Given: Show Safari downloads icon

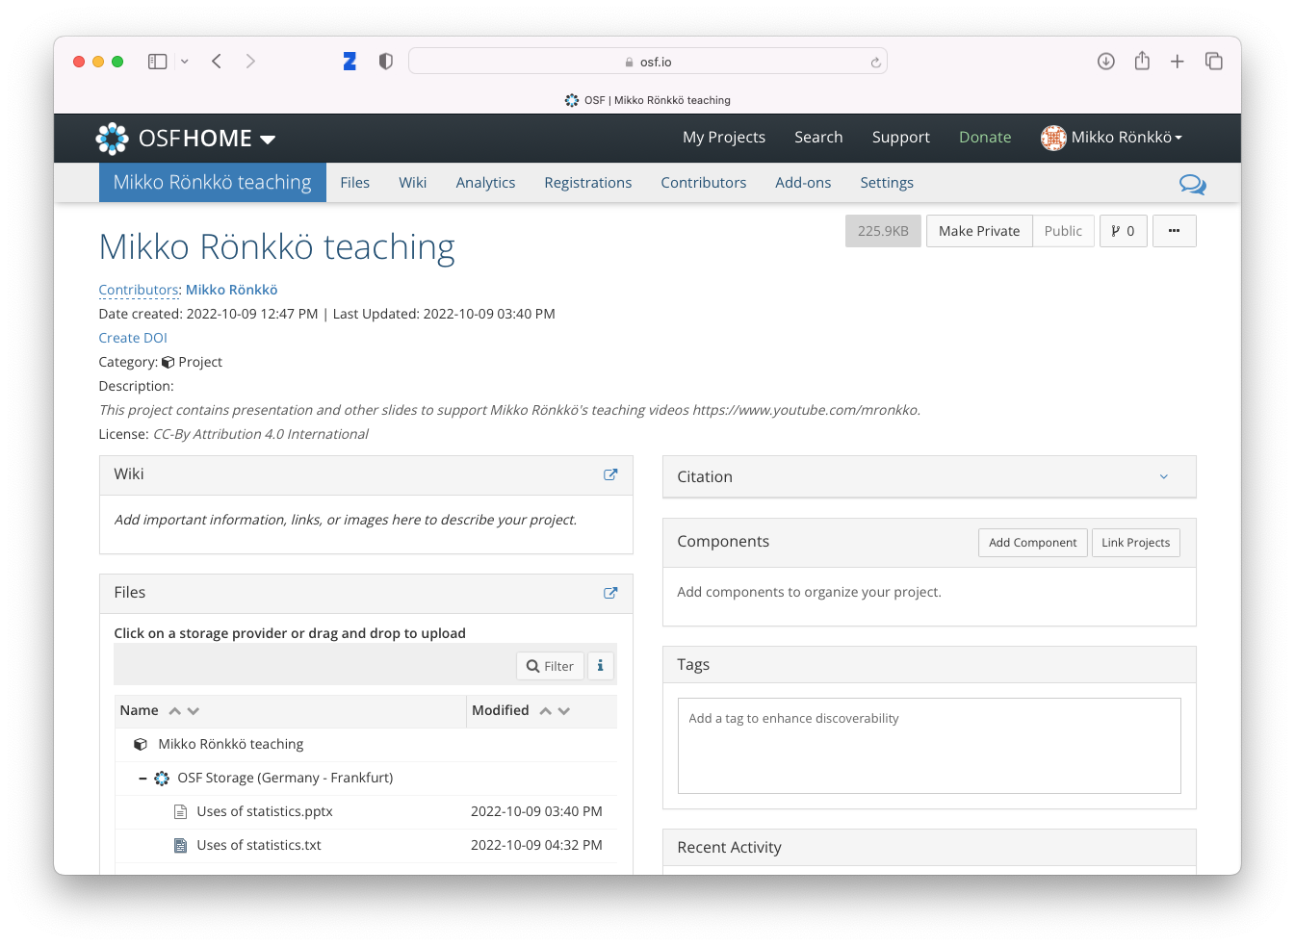Looking at the screenshot, I should (x=1106, y=62).
